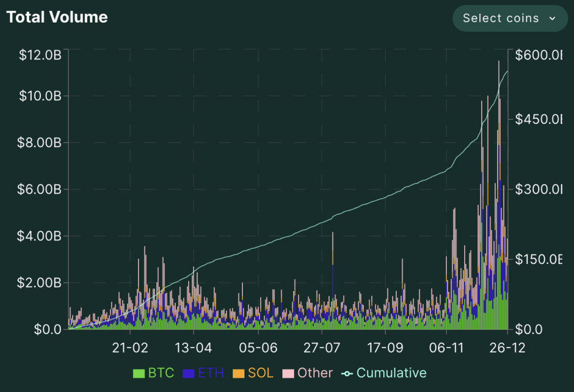The height and width of the screenshot is (392, 574).
Task: Click the Total Volume chart title
Action: 57,17
